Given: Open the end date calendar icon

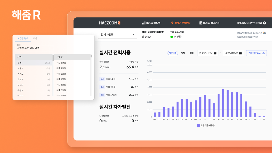Looking at the screenshot, I should [x=240, y=53].
